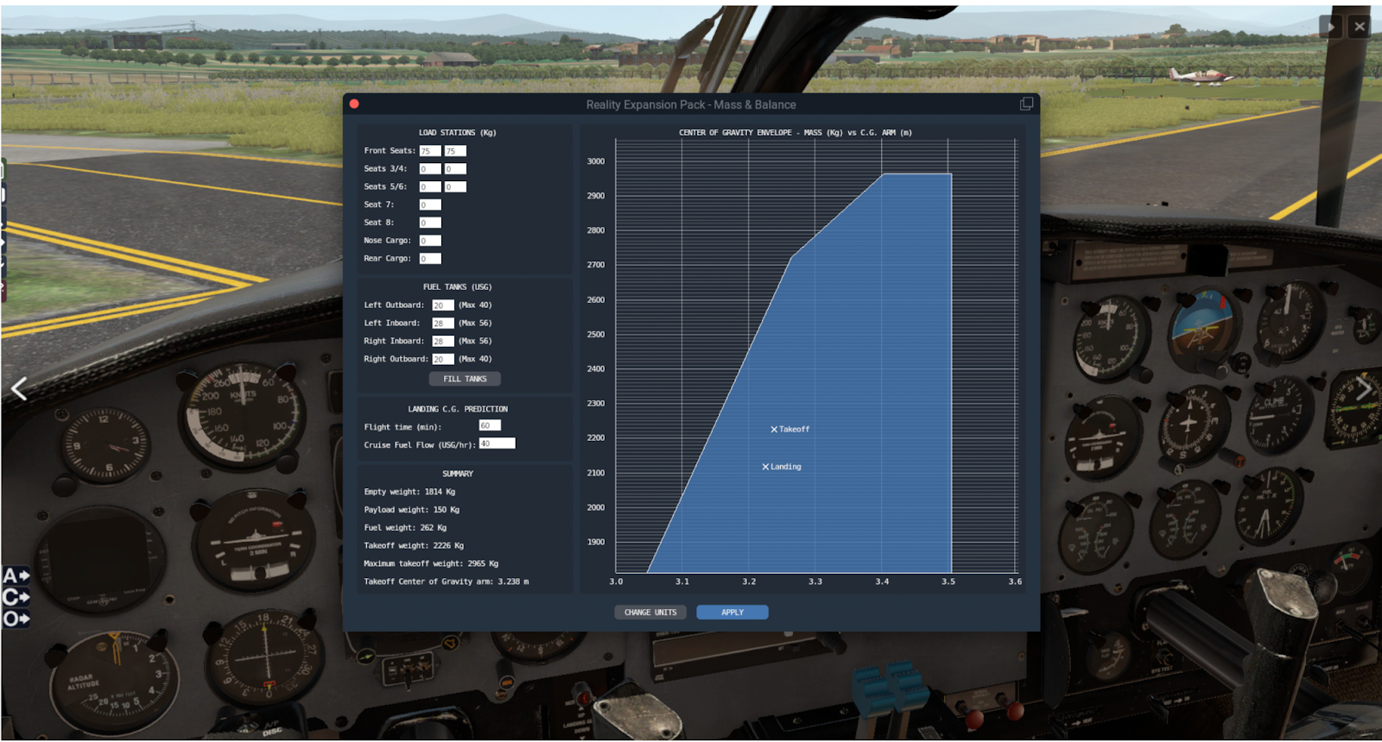
Task: Click the FILL TANKS button
Action: pyautogui.click(x=465, y=379)
